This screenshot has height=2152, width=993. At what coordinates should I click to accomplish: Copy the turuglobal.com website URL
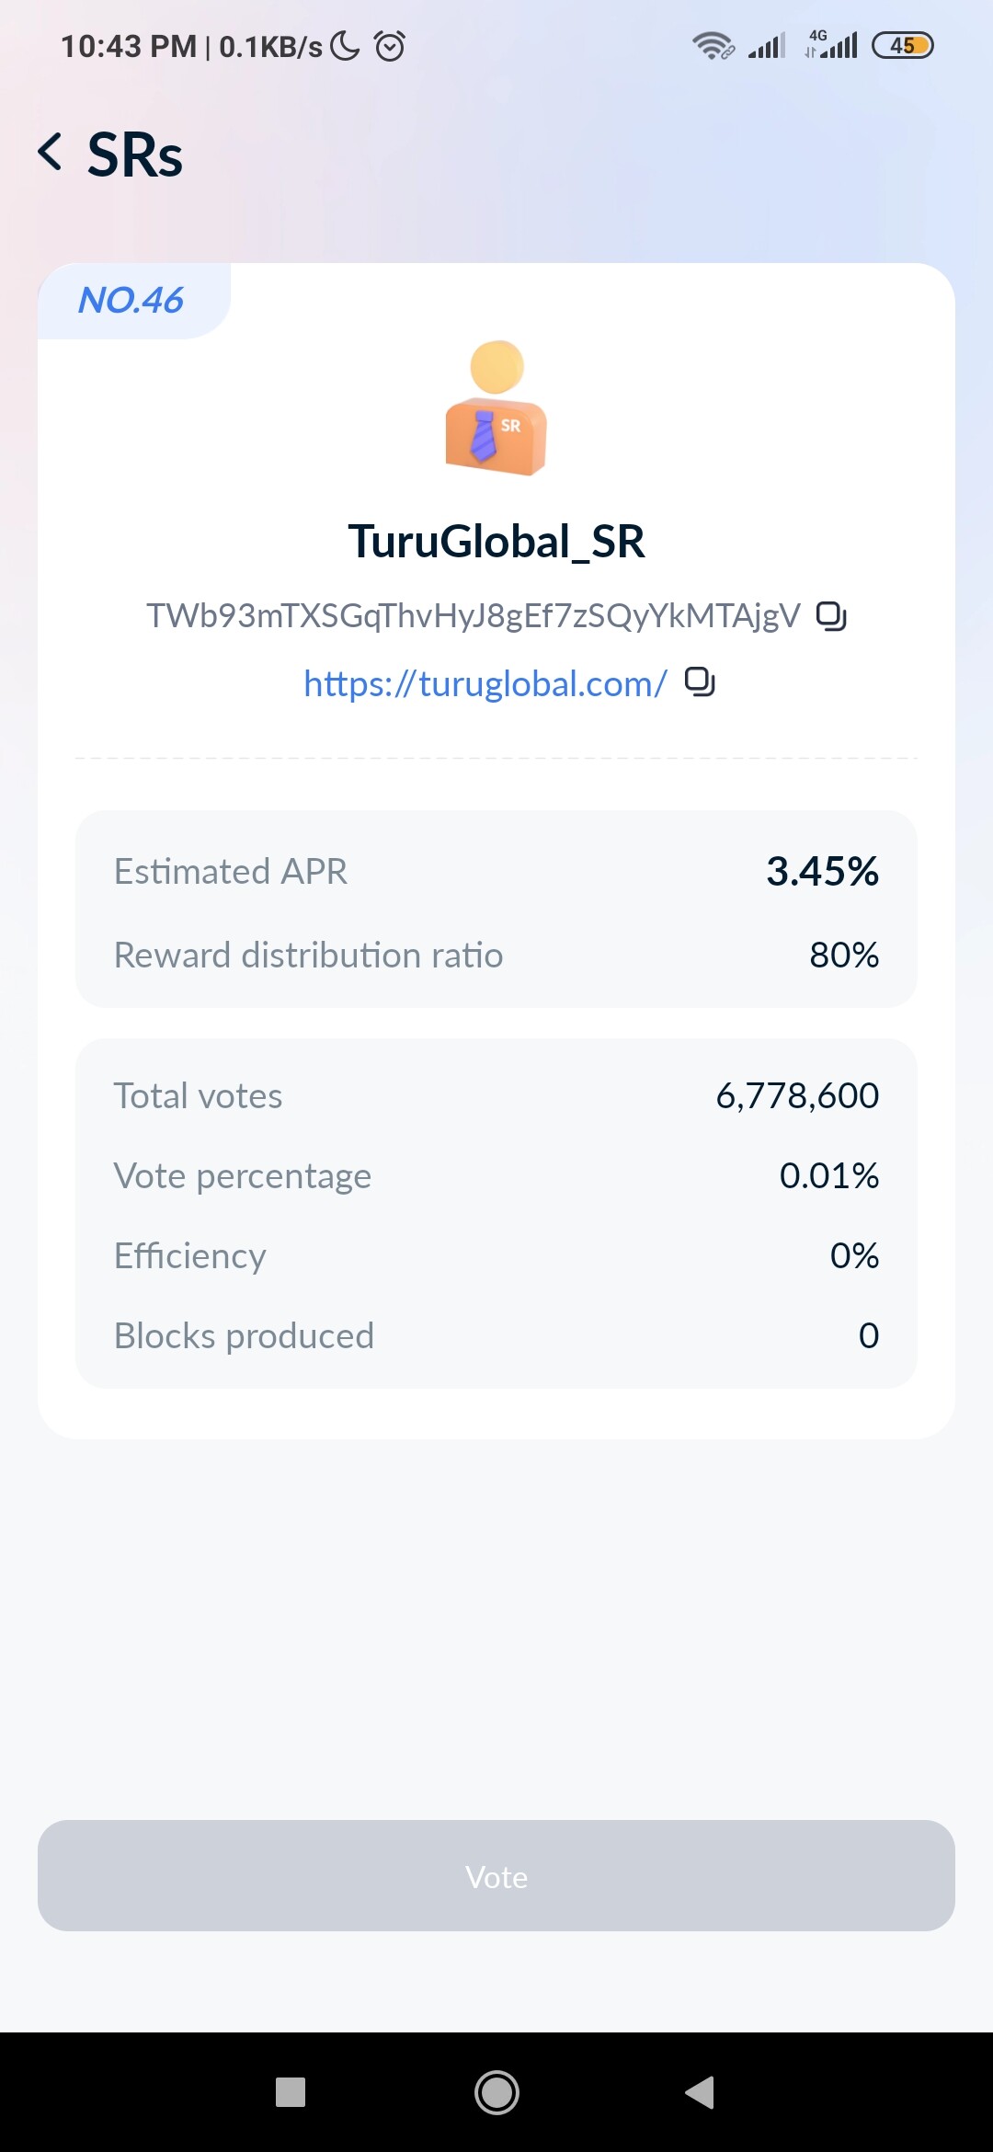[x=700, y=681]
